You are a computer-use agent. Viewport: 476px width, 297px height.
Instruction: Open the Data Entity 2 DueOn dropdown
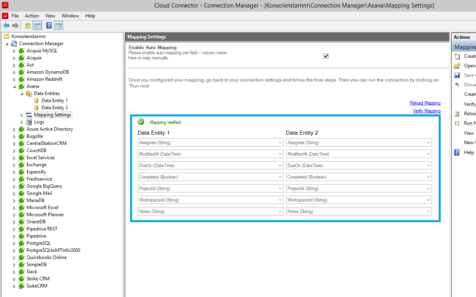point(428,166)
